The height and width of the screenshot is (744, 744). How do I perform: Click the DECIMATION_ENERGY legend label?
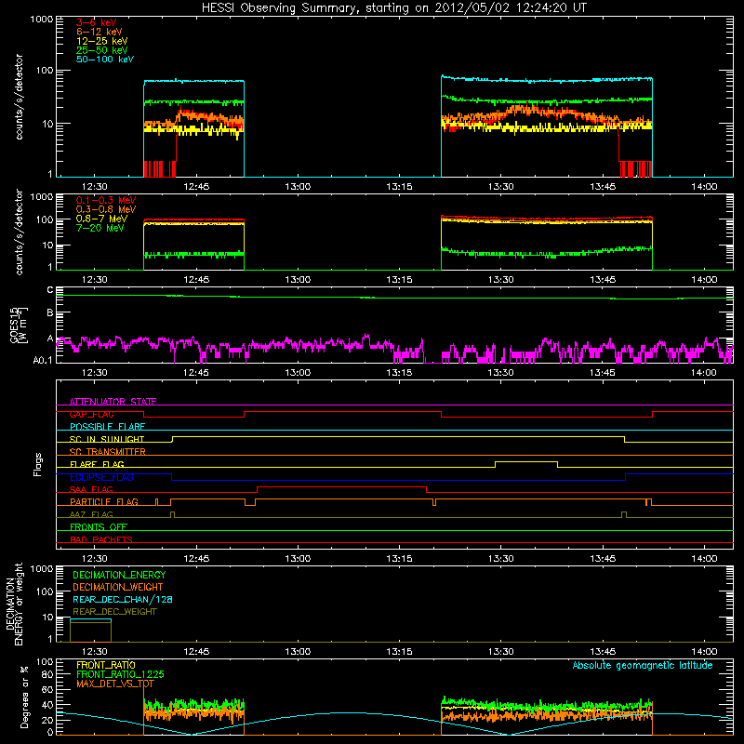119,575
